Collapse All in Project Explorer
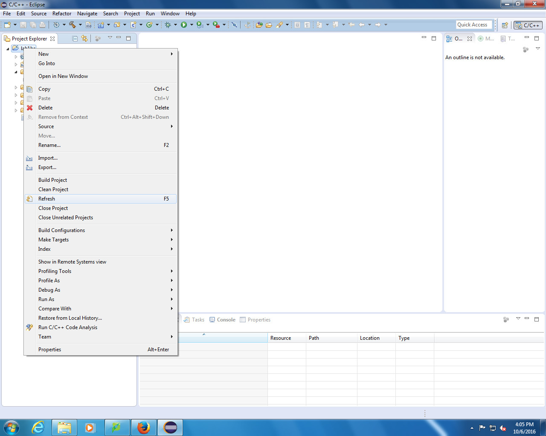The image size is (546, 436). (75, 39)
